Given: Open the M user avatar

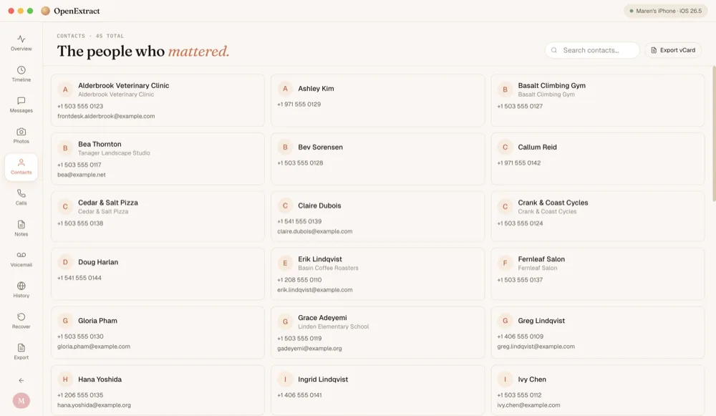Looking at the screenshot, I should click(x=21, y=400).
